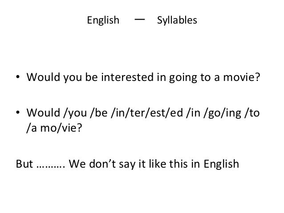This screenshot has height=213, width=284.
Task: Select the second bullet point marker
Action: pos(18,113)
